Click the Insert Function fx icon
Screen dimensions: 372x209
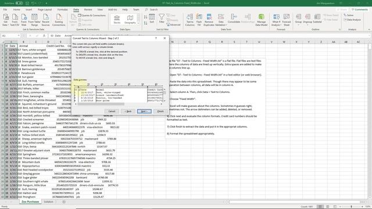click(44, 35)
